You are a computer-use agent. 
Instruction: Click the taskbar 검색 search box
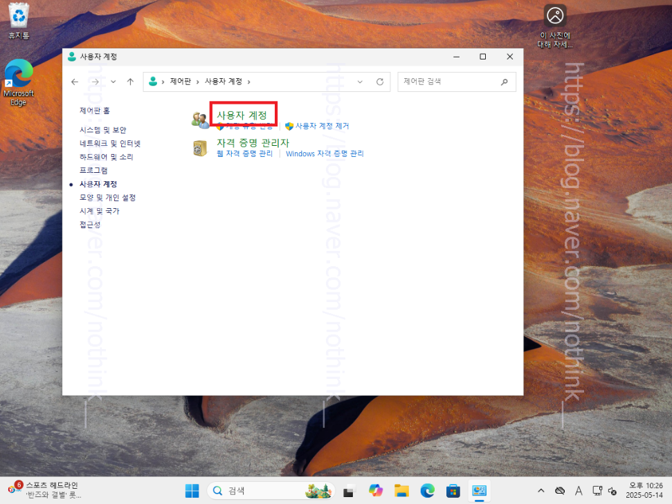pos(271,491)
